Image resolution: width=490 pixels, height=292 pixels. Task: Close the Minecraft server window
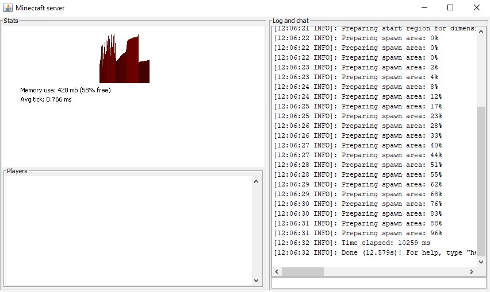pos(477,7)
